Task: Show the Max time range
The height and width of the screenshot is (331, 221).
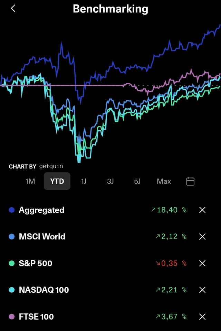Action: tap(164, 181)
